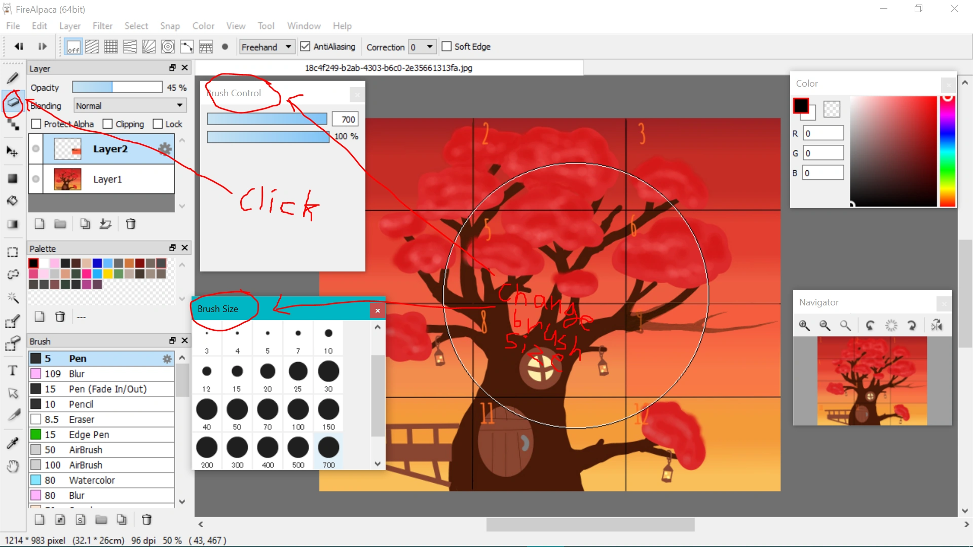Hide Layer1 visibility toggle

pyautogui.click(x=35, y=179)
